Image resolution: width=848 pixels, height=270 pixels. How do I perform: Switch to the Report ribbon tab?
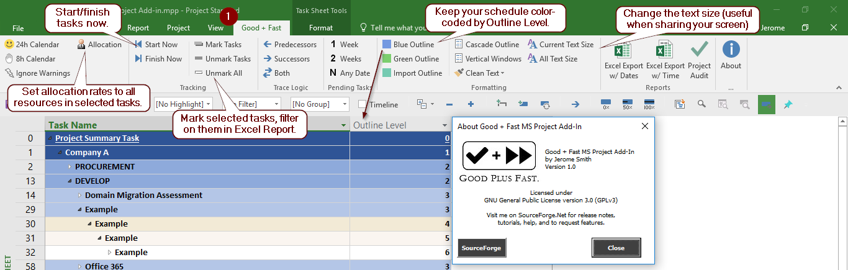pyautogui.click(x=138, y=28)
